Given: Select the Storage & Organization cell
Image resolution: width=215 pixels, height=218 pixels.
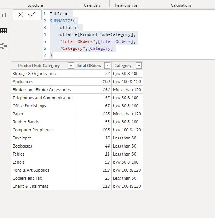Looking at the screenshot, I should click(x=43, y=74).
